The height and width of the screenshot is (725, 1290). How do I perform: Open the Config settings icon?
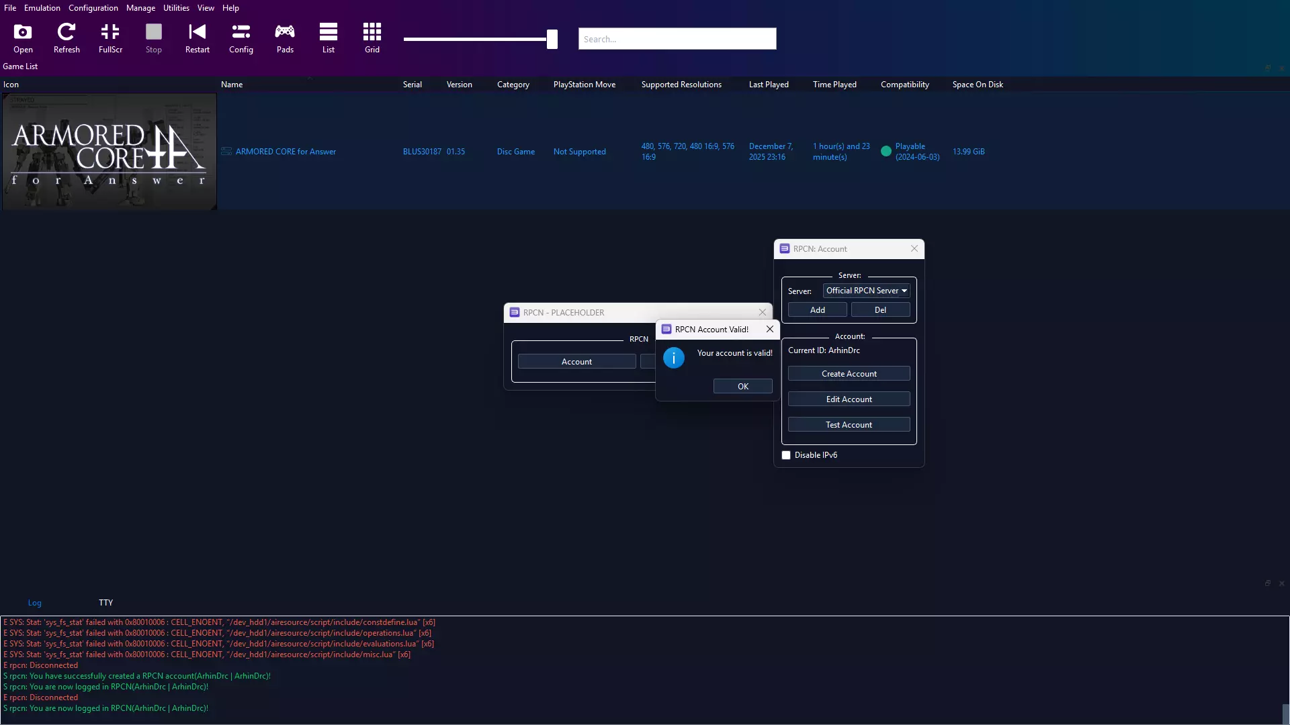click(x=241, y=38)
